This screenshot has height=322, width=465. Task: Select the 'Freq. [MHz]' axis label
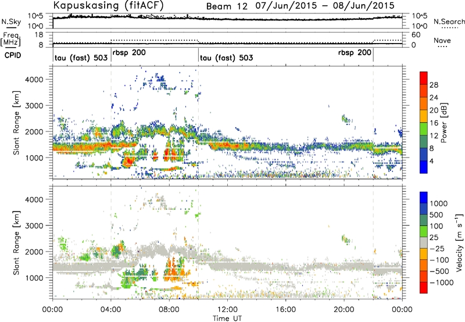[11, 39]
